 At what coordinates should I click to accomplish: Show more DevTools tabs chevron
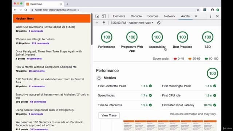196,16
